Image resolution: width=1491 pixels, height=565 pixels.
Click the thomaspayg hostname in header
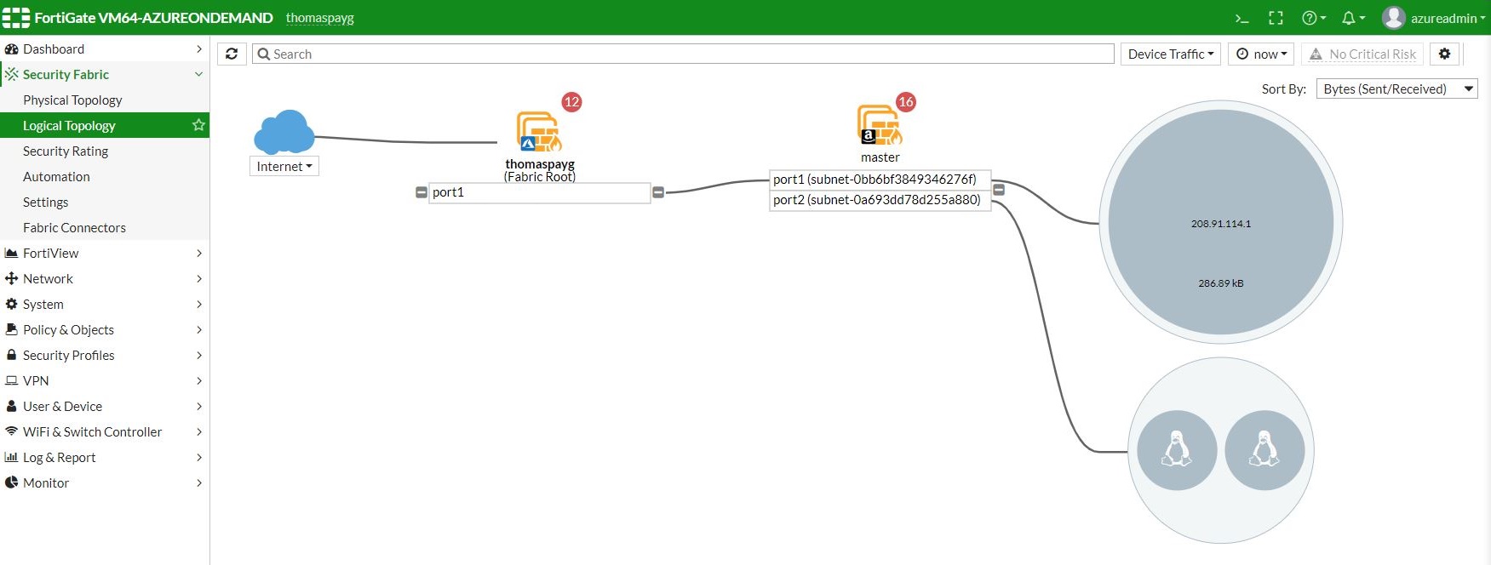click(x=319, y=18)
